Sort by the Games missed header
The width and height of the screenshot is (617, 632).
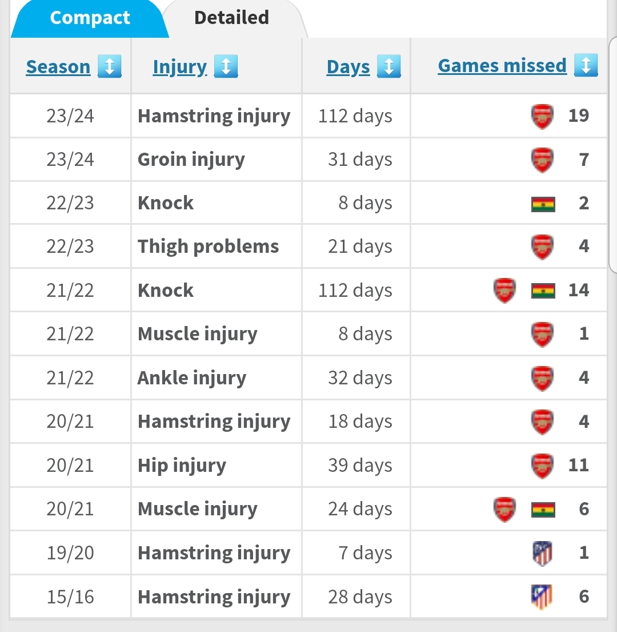(x=502, y=66)
